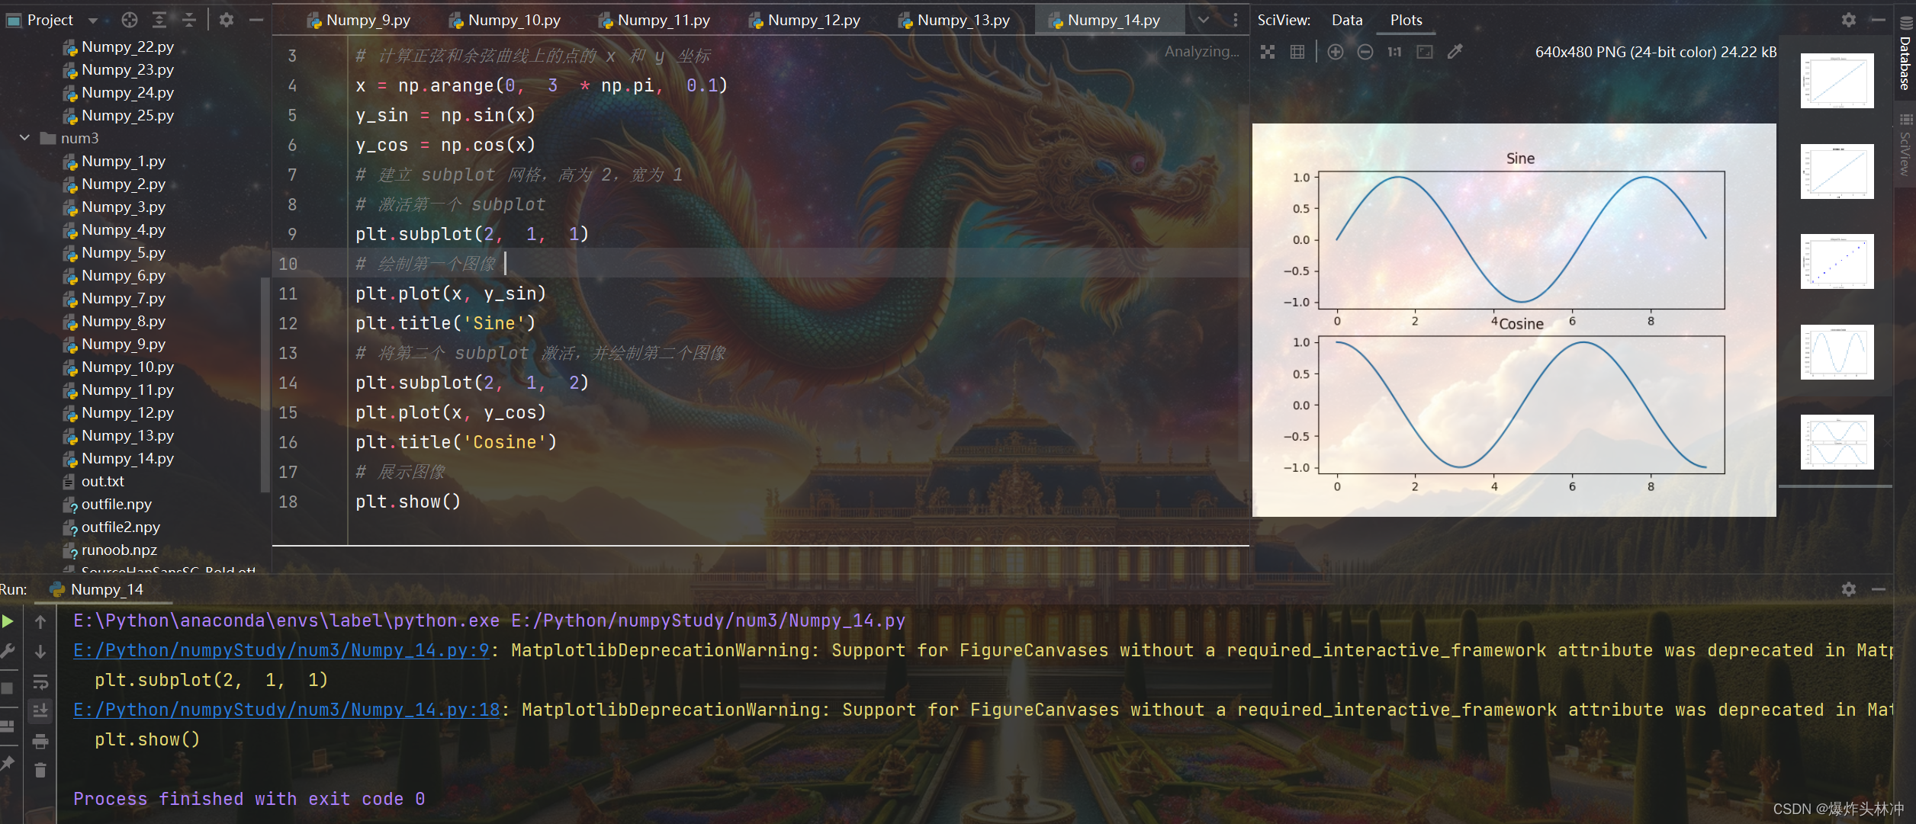Switch to the Numpy_13.py editor tab
The height and width of the screenshot is (824, 1916).
click(x=955, y=20)
